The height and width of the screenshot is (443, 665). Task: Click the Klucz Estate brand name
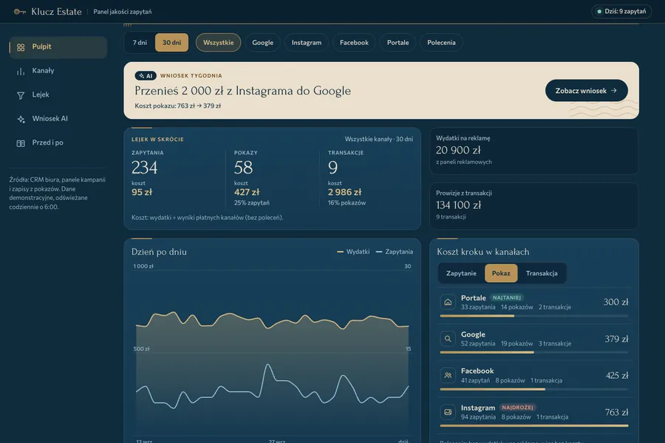tap(56, 12)
